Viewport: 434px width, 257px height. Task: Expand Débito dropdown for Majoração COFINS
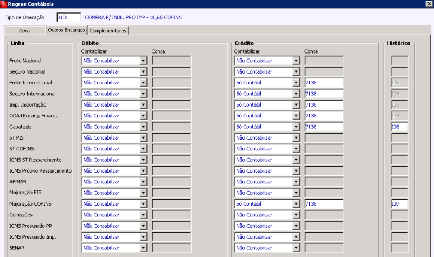coord(143,204)
